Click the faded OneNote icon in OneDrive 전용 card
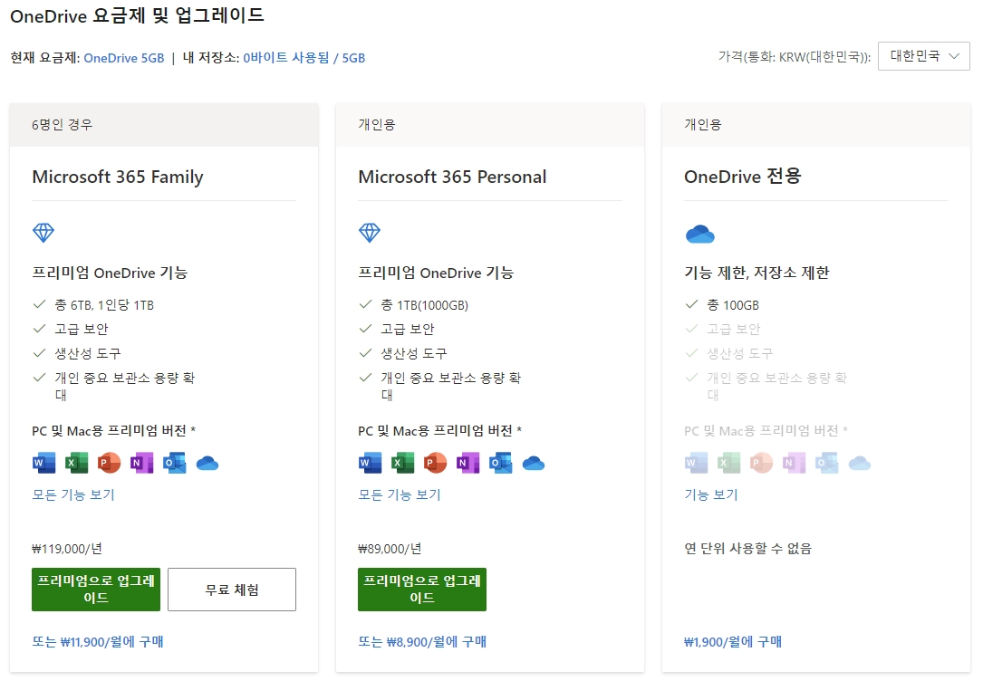983x681 pixels. click(x=794, y=463)
